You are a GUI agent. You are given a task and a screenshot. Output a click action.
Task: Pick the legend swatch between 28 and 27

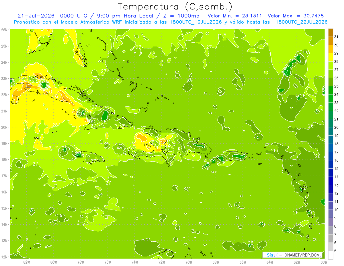tap(331, 66)
